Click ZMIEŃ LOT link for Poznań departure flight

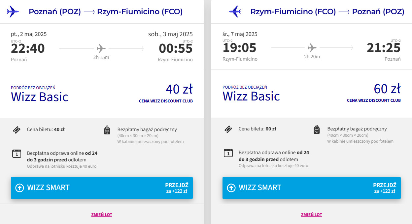tap(102, 215)
